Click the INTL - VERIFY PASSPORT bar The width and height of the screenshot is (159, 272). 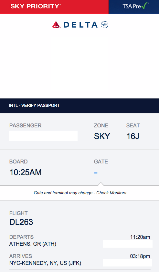pyautogui.click(x=79, y=106)
